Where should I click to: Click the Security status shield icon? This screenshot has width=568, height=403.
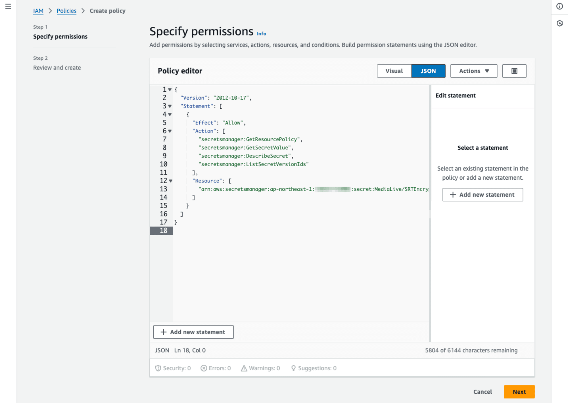coord(158,368)
